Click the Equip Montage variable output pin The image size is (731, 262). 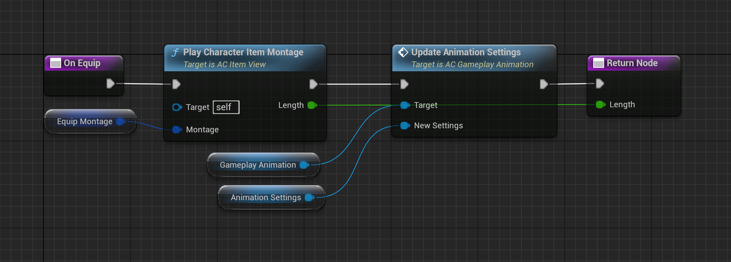121,121
